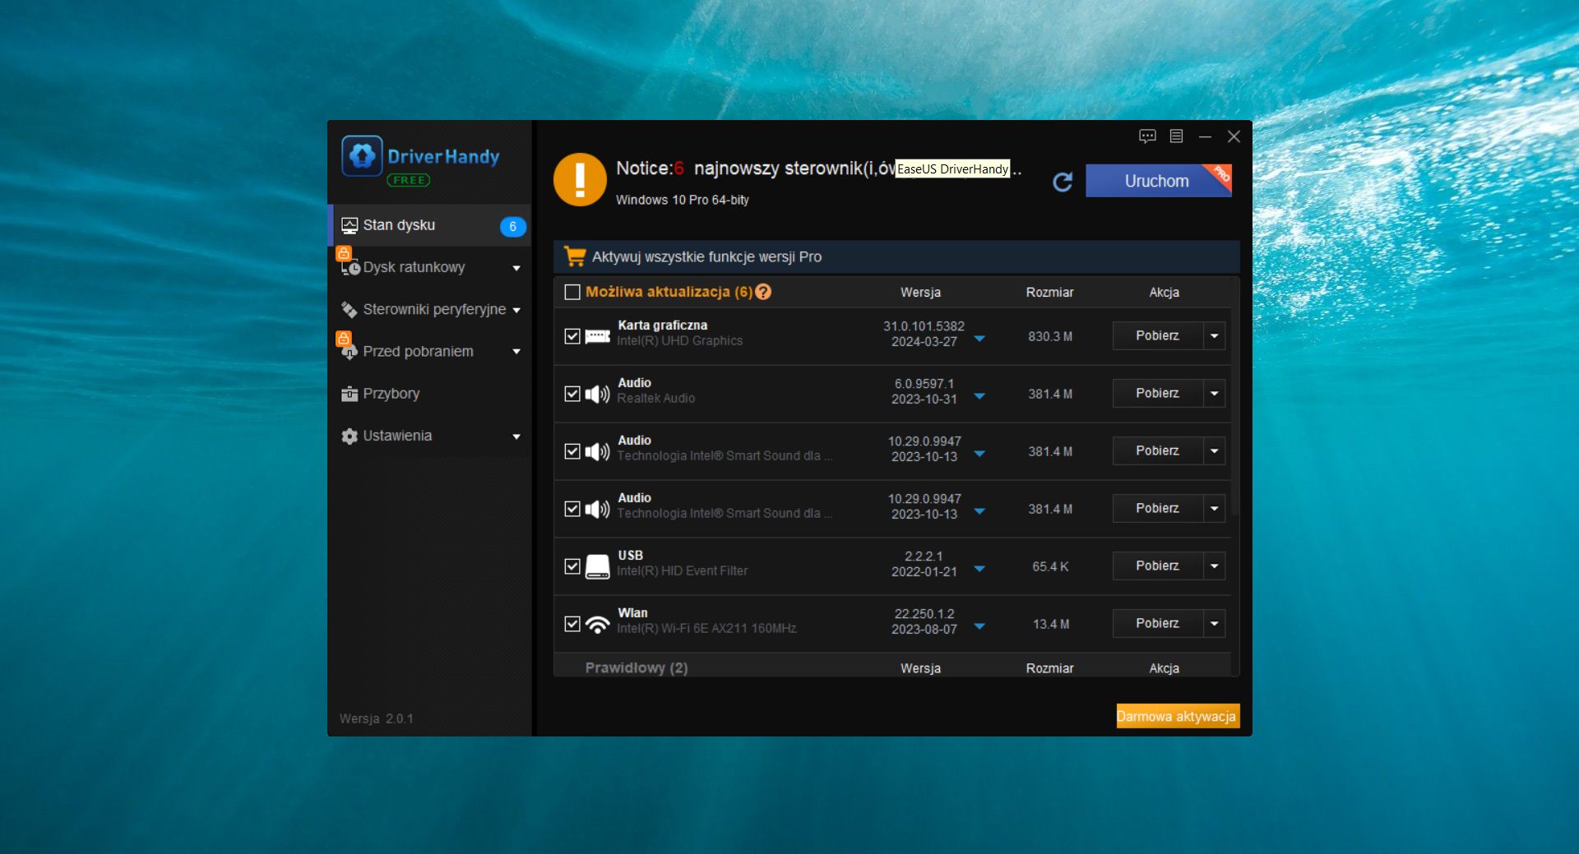The image size is (1579, 854).
Task: Select all updates via header checkbox
Action: point(571,292)
